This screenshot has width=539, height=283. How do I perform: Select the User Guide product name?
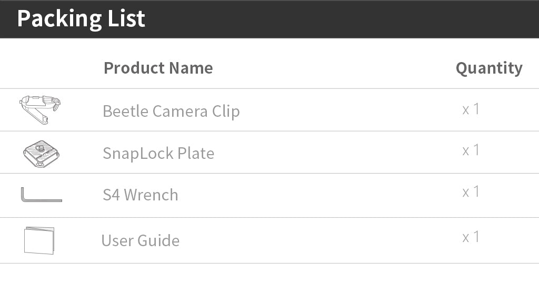141,241
